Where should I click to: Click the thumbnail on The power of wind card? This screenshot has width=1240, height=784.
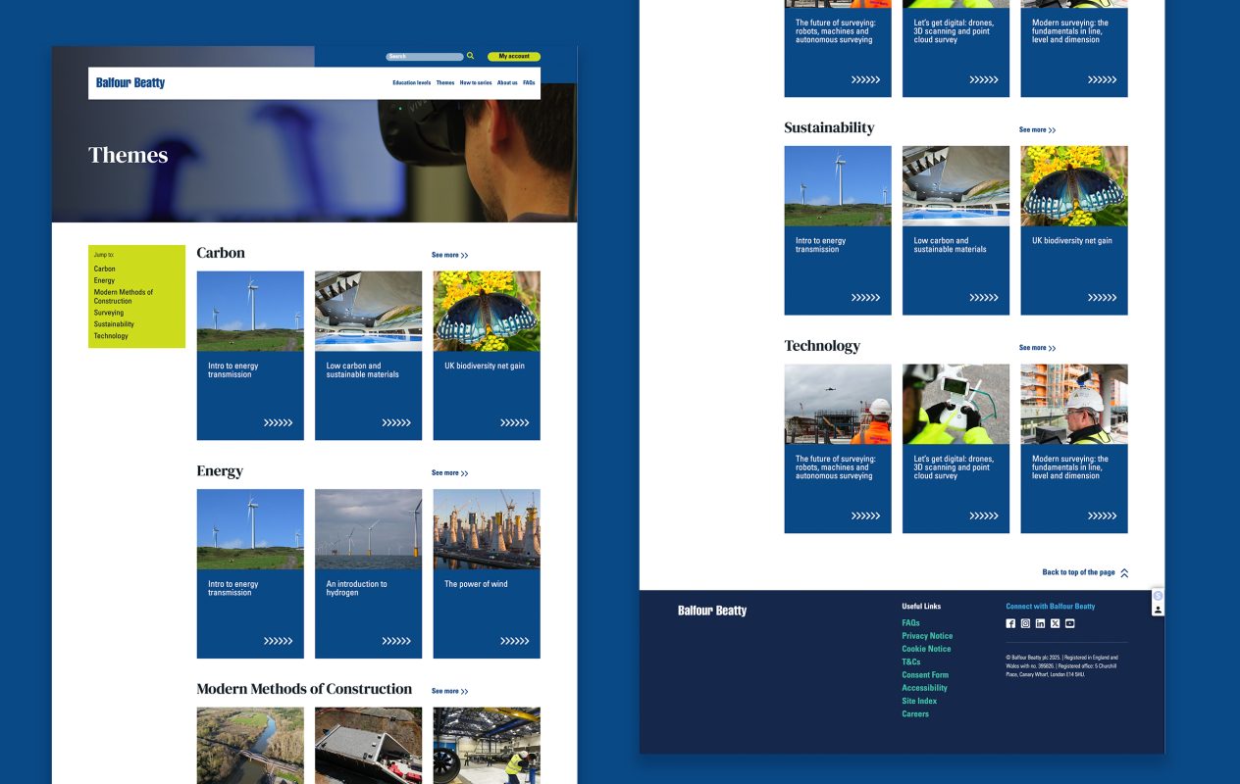pos(487,529)
